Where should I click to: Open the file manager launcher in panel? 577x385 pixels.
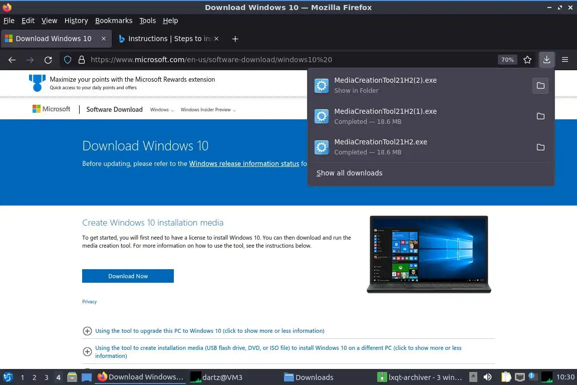(x=72, y=377)
